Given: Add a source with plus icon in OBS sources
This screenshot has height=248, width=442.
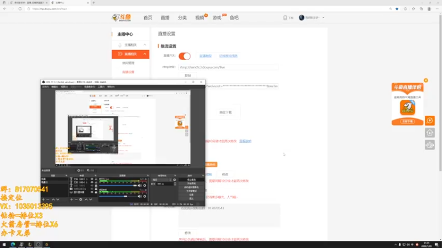Looking at the screenshot, I should pos(72,200).
